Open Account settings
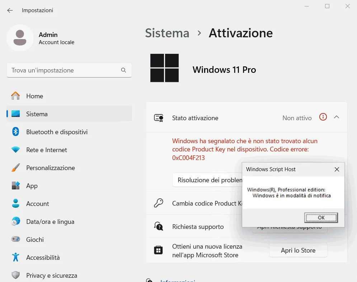Screen dimensions: 357x282 (37, 204)
